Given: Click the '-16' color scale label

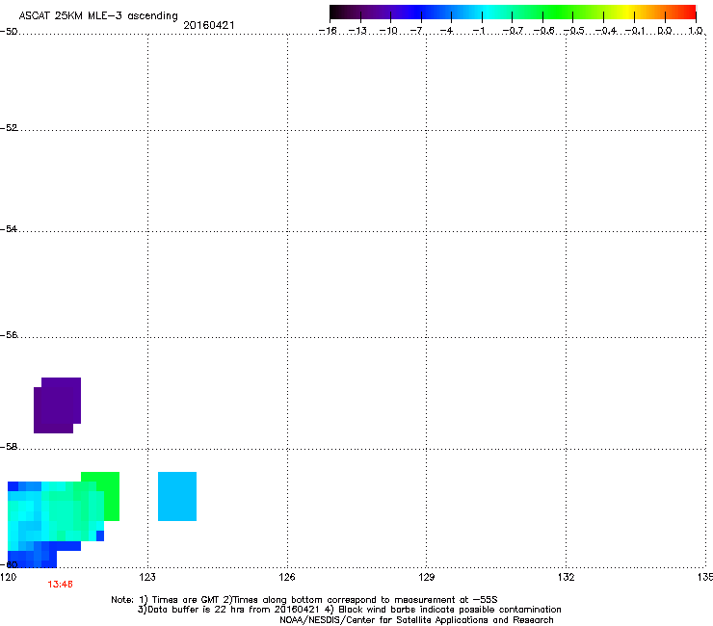Looking at the screenshot, I should click(x=328, y=31).
